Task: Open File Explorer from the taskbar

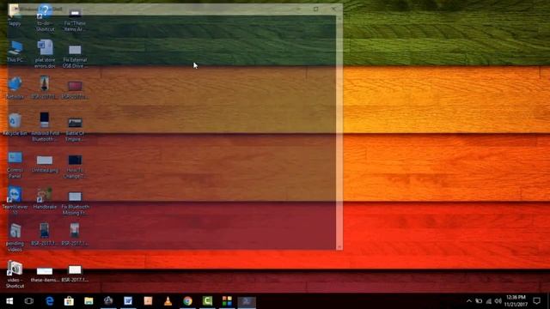Action: pos(89,301)
